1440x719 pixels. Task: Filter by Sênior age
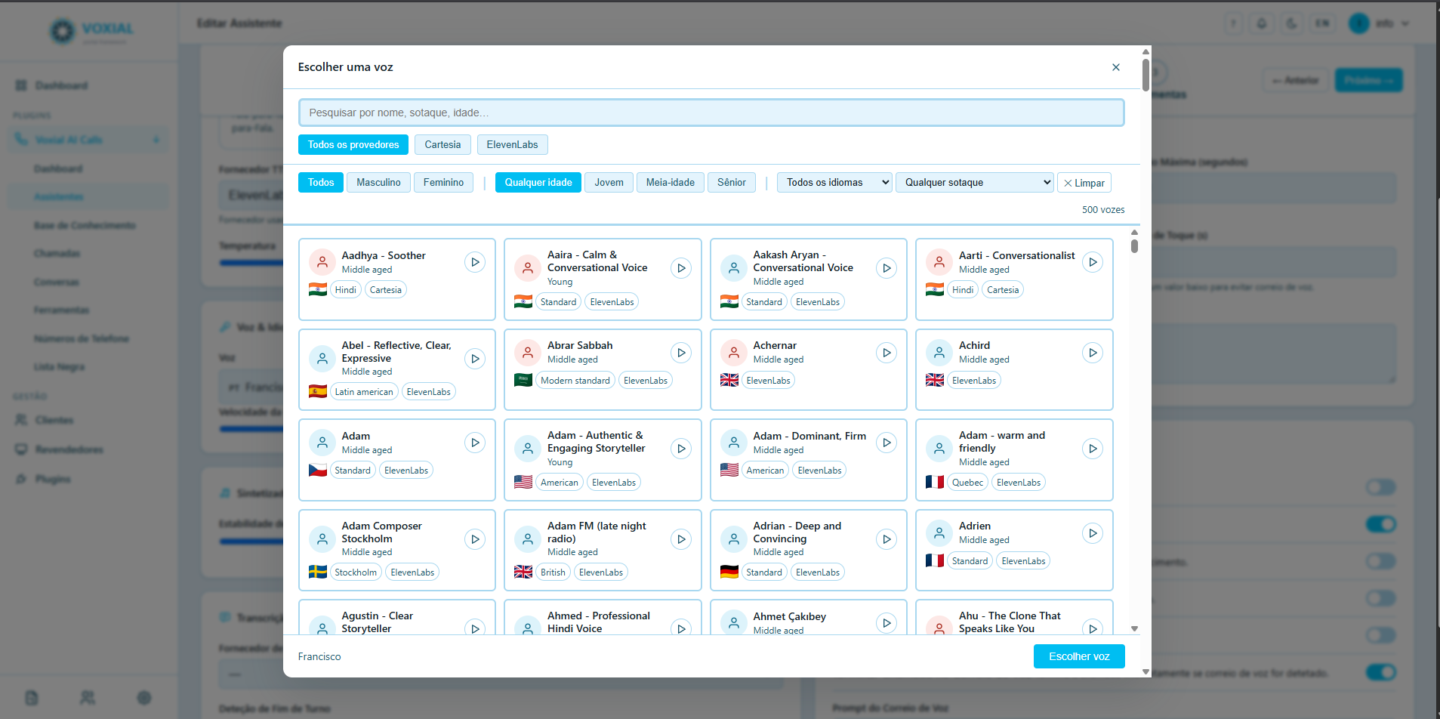point(732,183)
